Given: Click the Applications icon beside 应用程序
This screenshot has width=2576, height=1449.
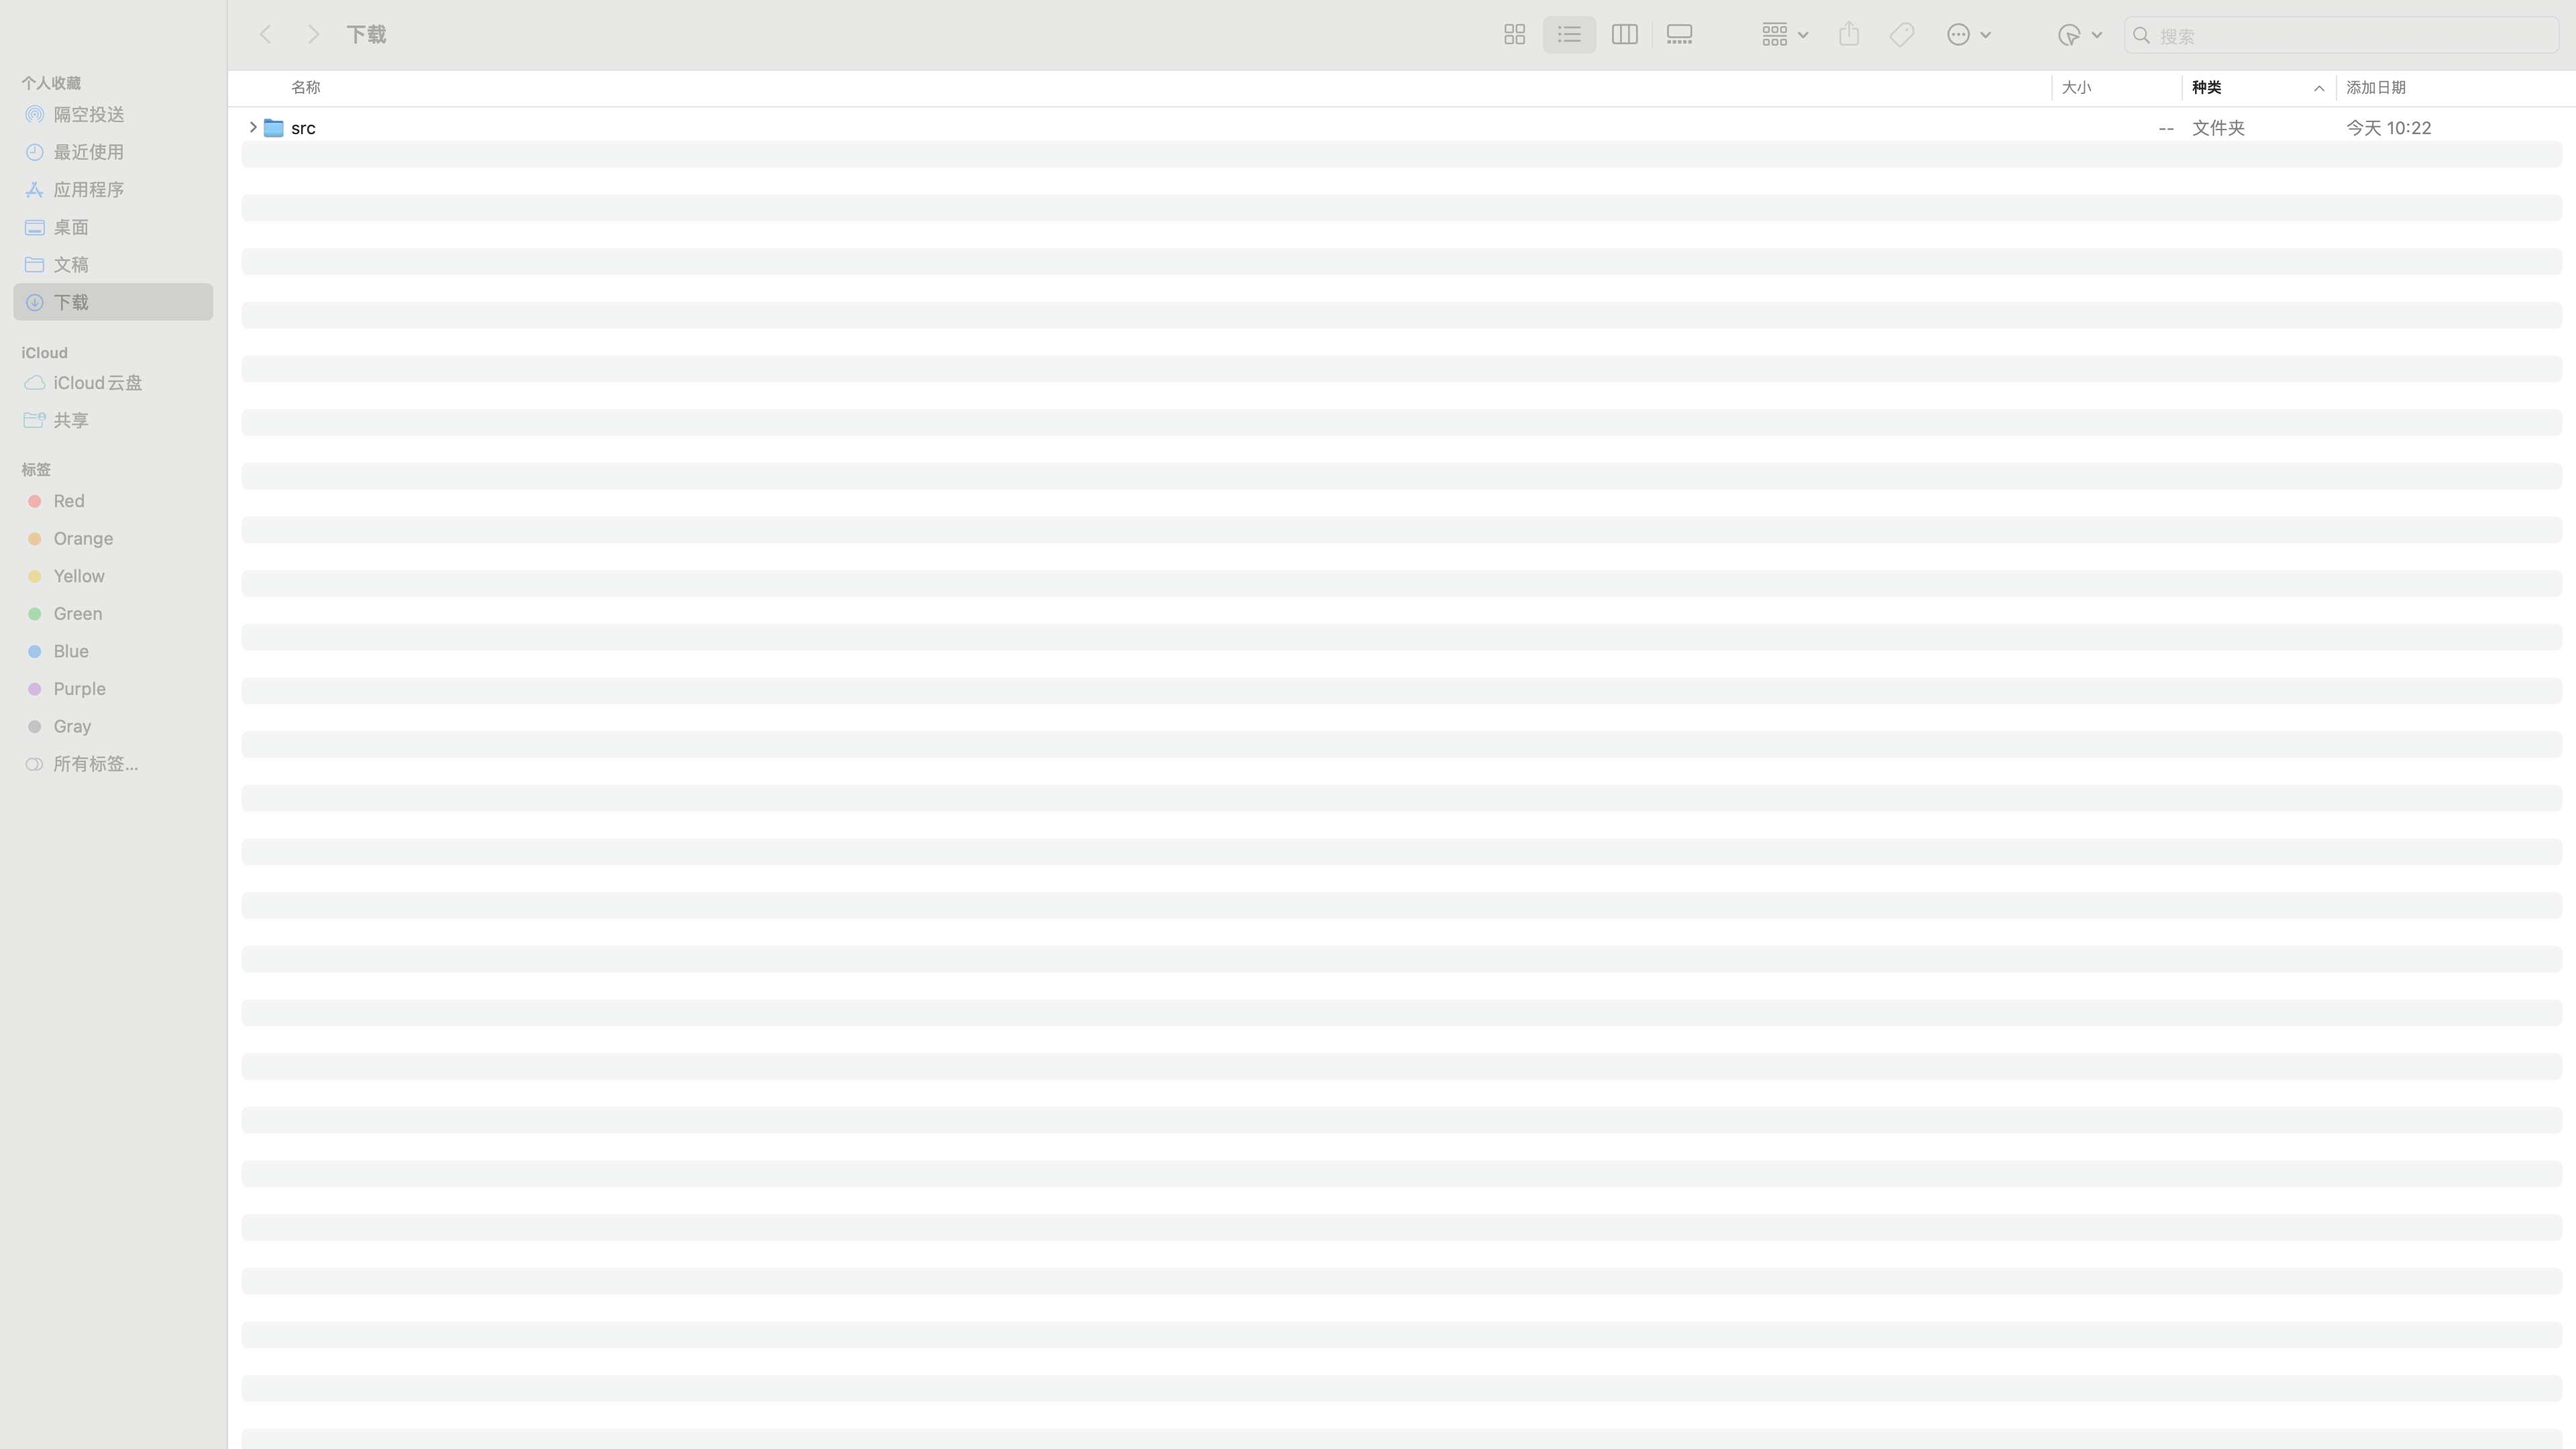Looking at the screenshot, I should (35, 189).
